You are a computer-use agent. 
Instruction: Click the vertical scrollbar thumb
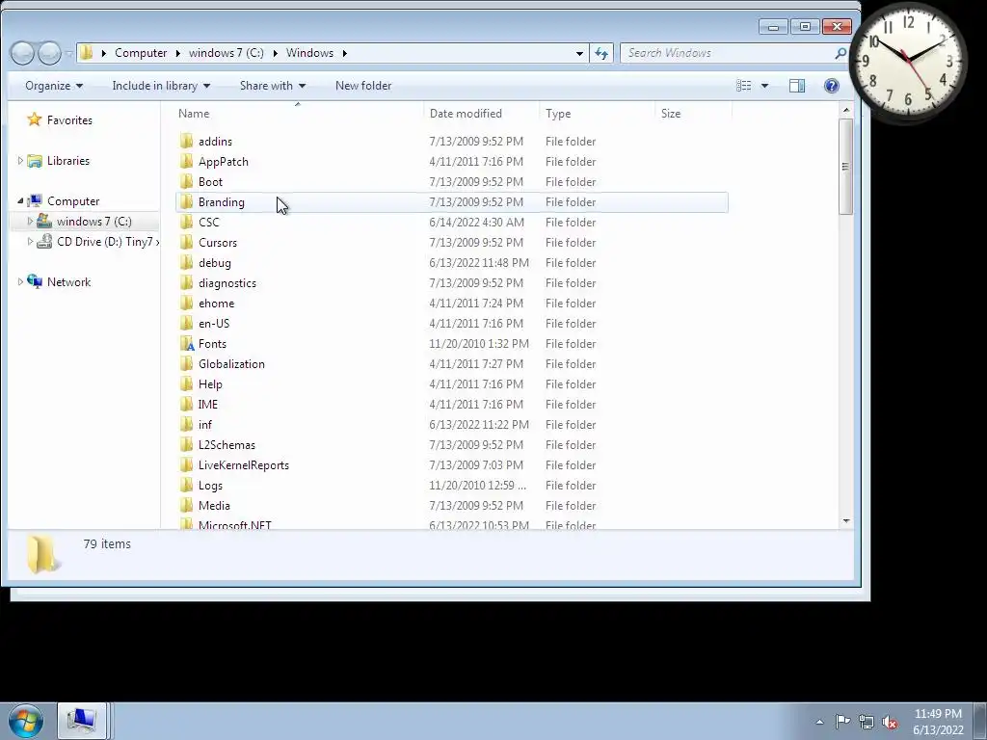coord(846,166)
